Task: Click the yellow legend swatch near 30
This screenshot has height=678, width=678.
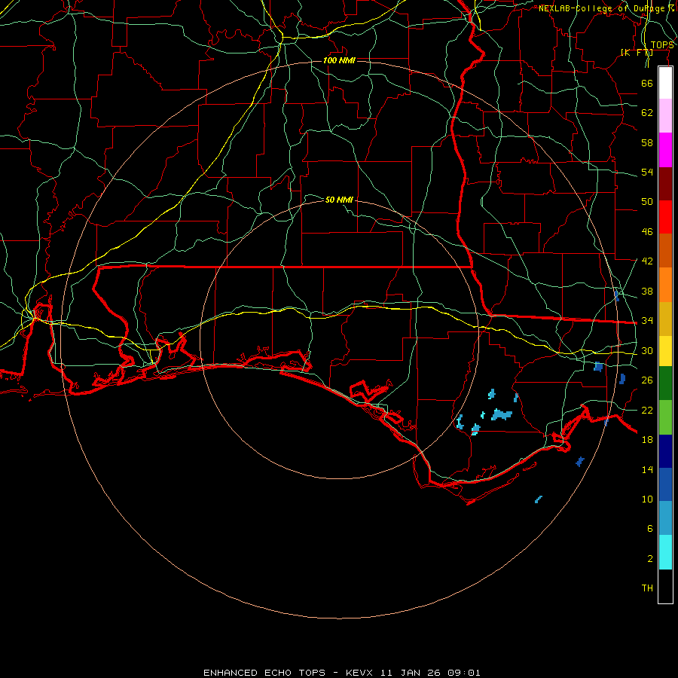Action: [665, 351]
